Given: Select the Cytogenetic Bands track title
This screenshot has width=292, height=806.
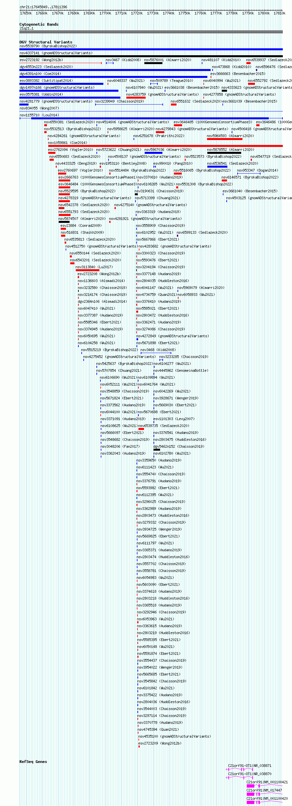Looking at the screenshot, I should [x=39, y=24].
